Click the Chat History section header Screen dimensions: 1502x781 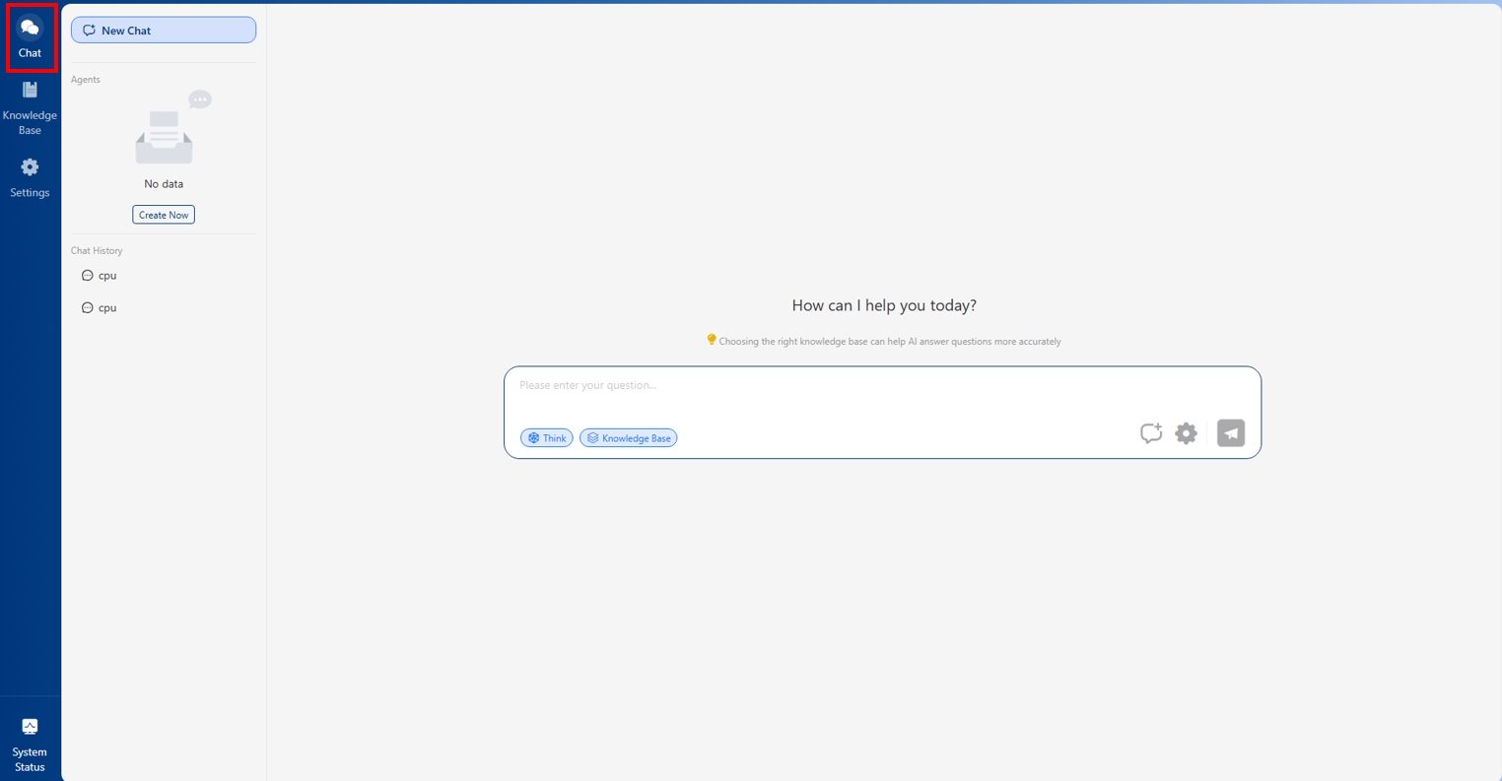(97, 251)
